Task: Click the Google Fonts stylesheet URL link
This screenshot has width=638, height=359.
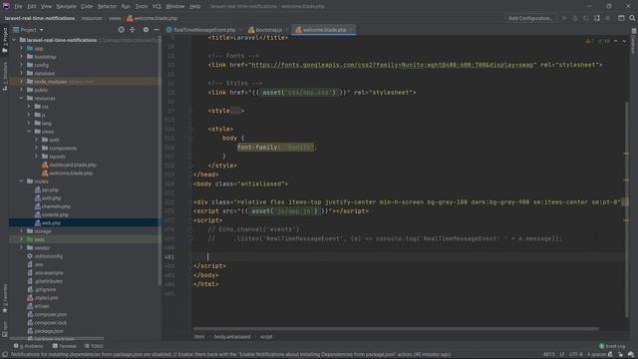Action: click(392, 65)
